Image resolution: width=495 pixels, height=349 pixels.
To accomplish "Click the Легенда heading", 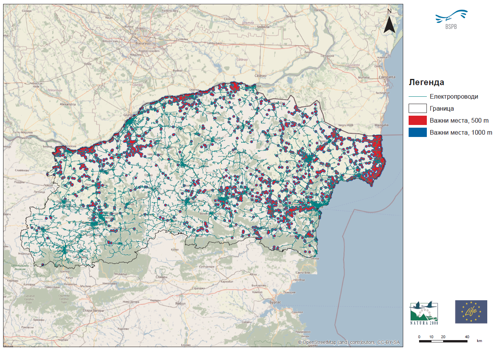I will pyautogui.click(x=426, y=82).
